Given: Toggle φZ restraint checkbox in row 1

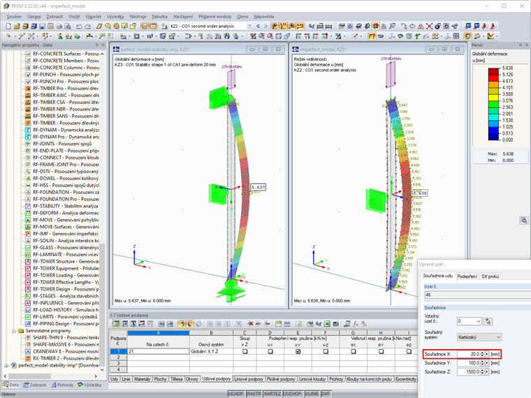Looking at the screenshot, I should (409, 352).
